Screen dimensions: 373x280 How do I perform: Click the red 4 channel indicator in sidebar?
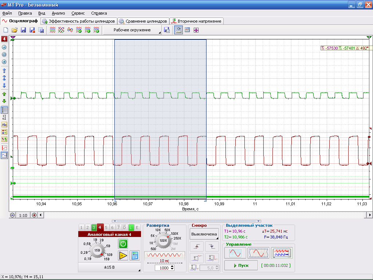[x=4, y=39]
